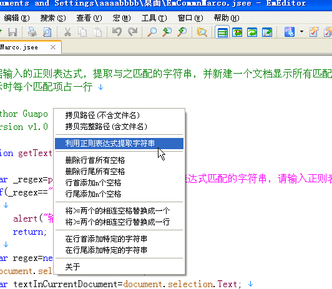Click the Undo arrow icon
Image resolution: width=332 pixels, height=289 pixels.
[117, 32]
